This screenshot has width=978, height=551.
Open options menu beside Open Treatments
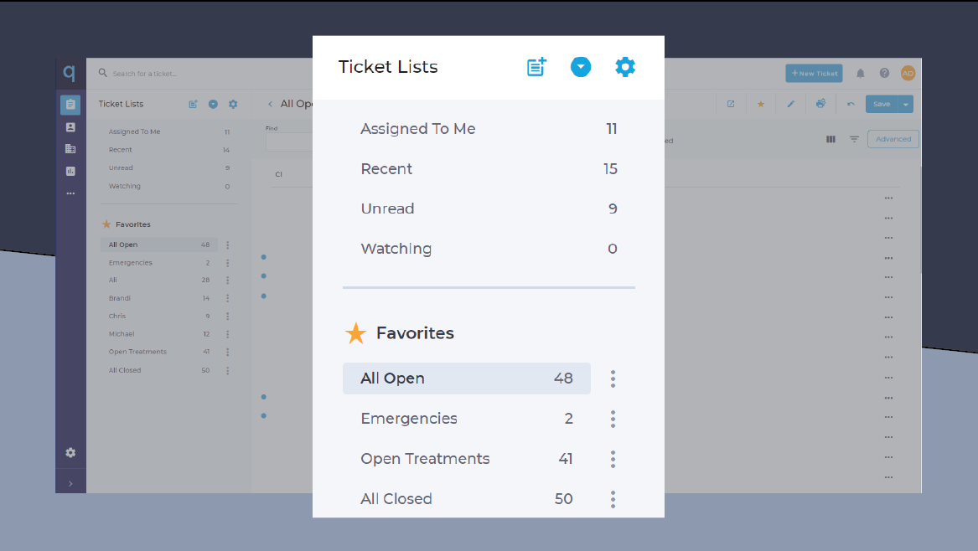[613, 459]
